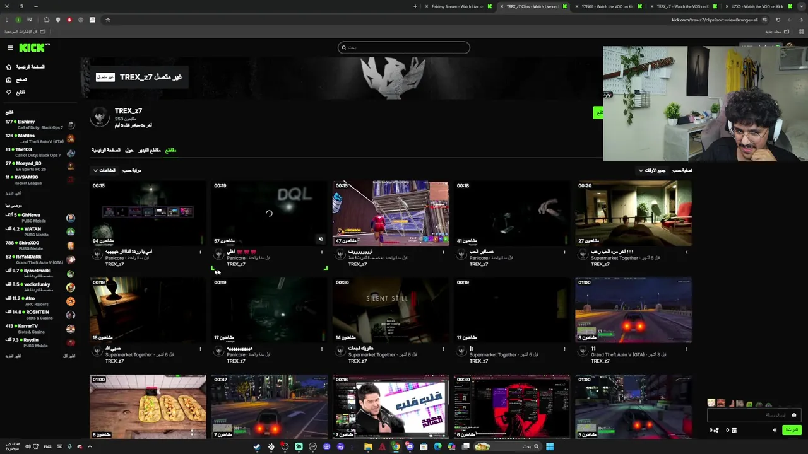Image resolution: width=808 pixels, height=454 pixels.
Task: Click green chat send button
Action: coord(792,430)
